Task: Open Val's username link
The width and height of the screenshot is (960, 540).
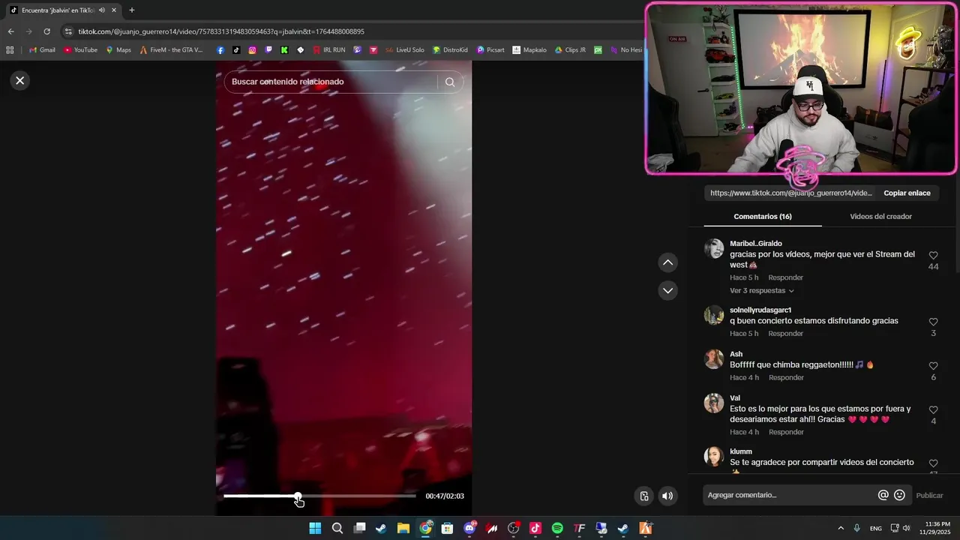Action: 735,397
